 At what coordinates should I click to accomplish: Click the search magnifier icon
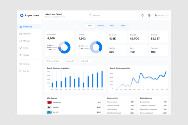(x=91, y=15)
